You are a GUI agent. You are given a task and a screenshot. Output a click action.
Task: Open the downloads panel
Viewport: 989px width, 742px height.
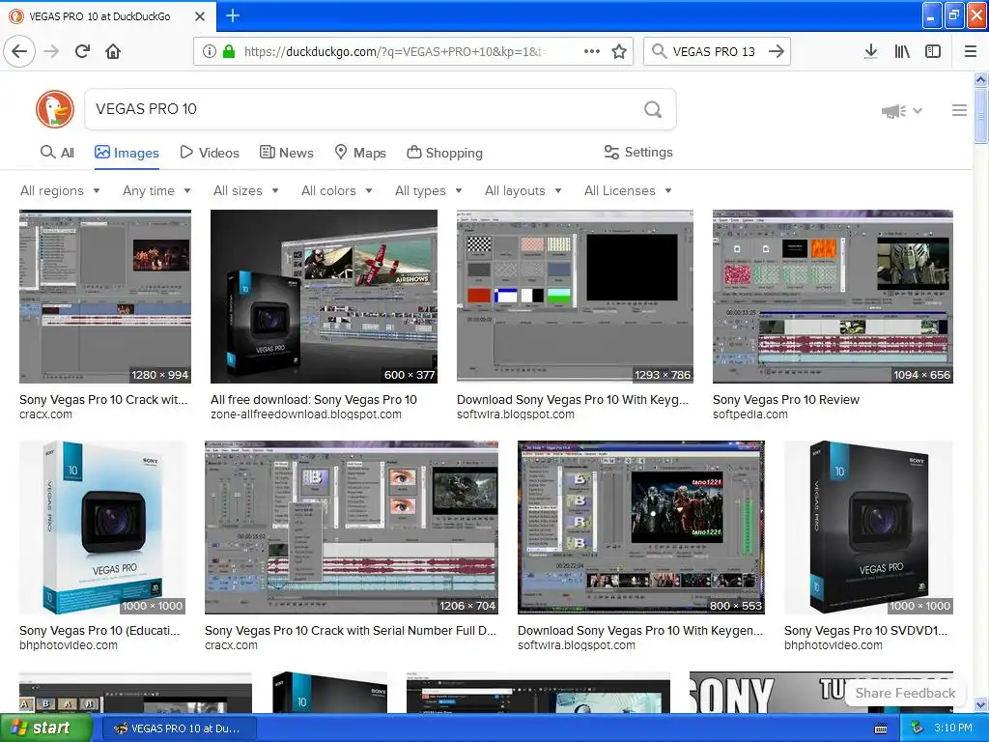[x=870, y=51]
